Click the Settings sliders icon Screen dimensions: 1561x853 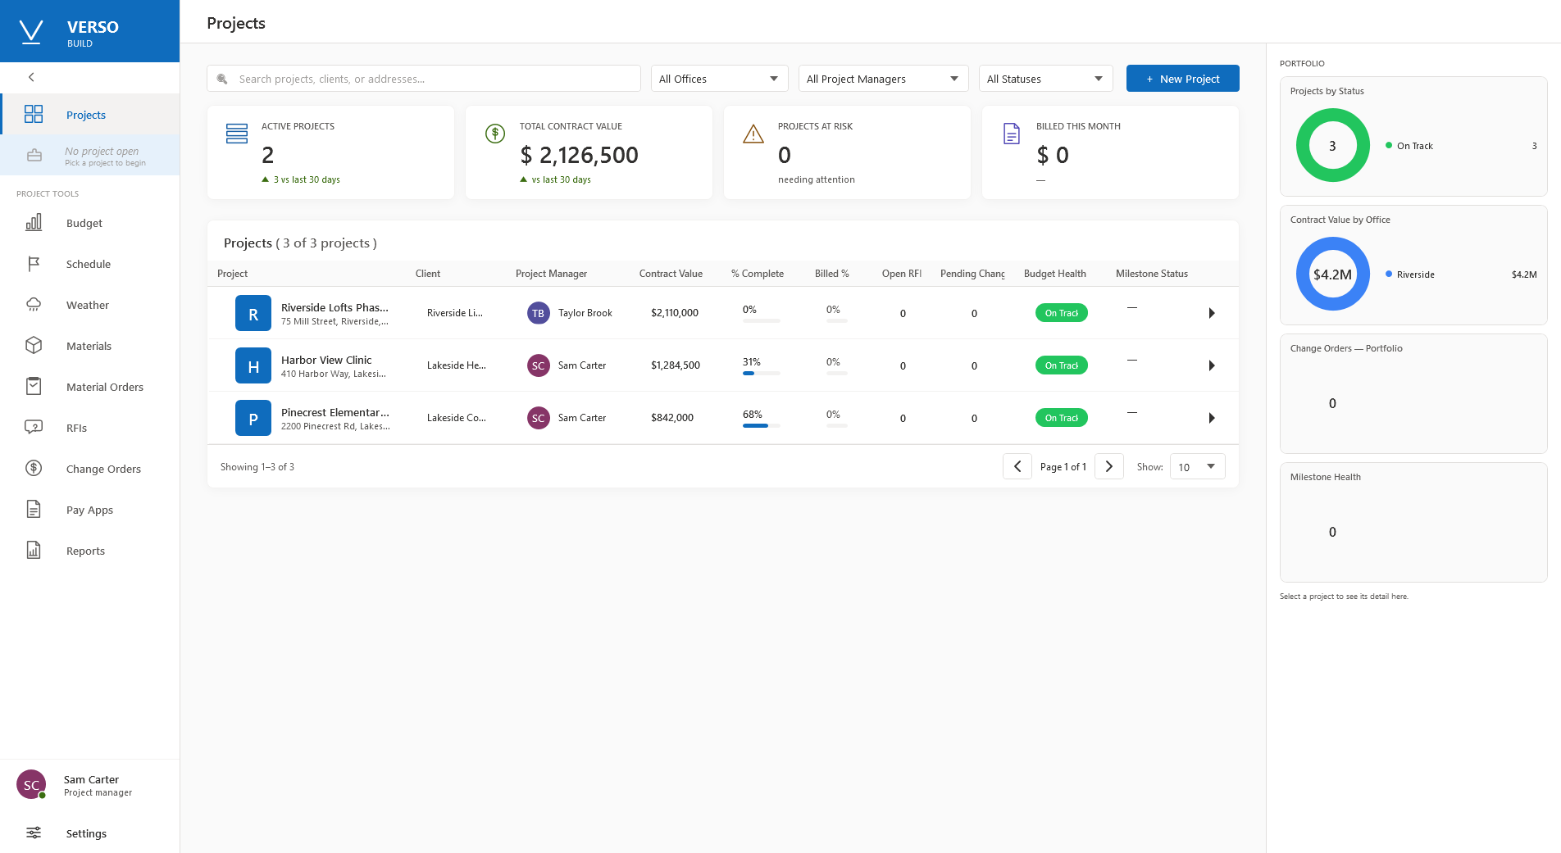(x=34, y=833)
